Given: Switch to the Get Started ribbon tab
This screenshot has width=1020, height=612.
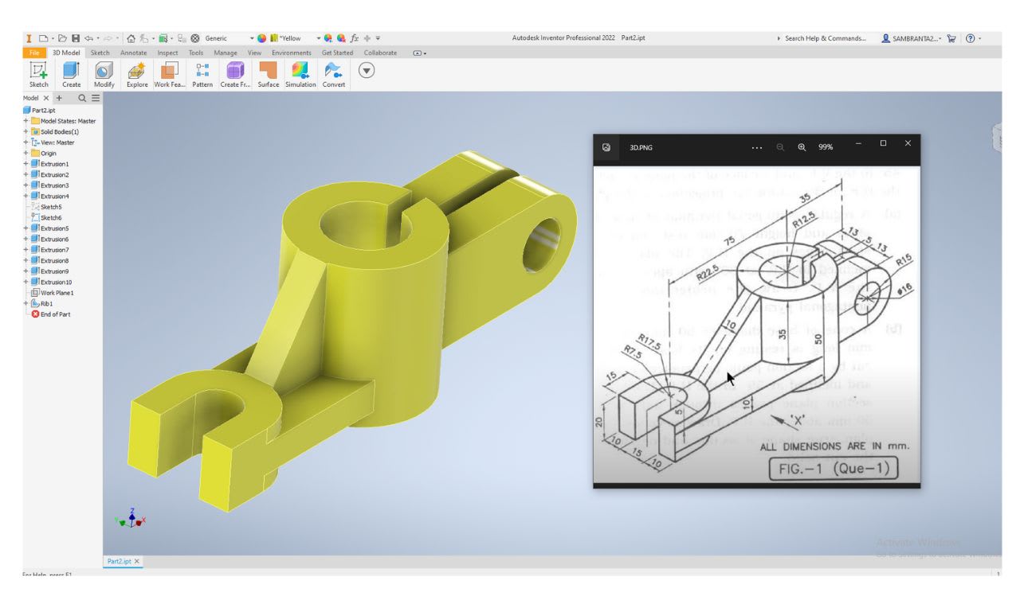Looking at the screenshot, I should click(x=337, y=53).
